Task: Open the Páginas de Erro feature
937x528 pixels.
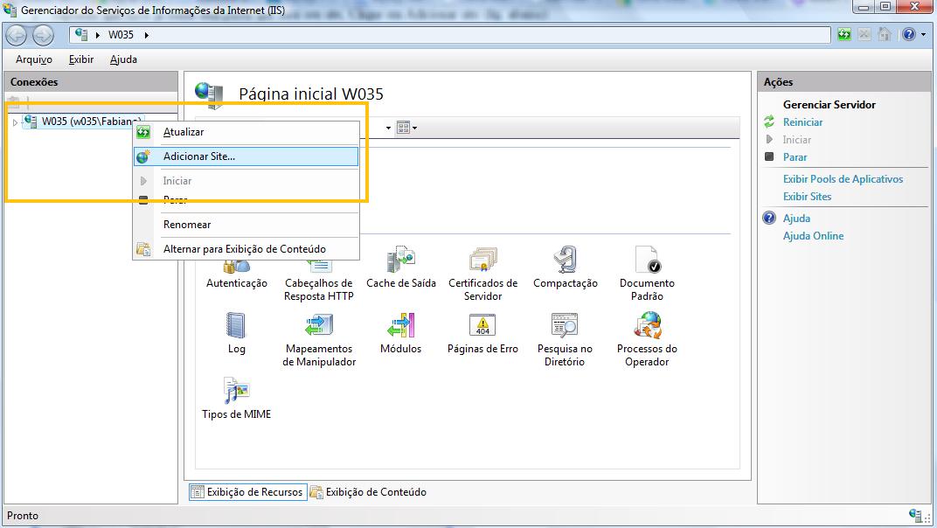Action: tap(482, 333)
